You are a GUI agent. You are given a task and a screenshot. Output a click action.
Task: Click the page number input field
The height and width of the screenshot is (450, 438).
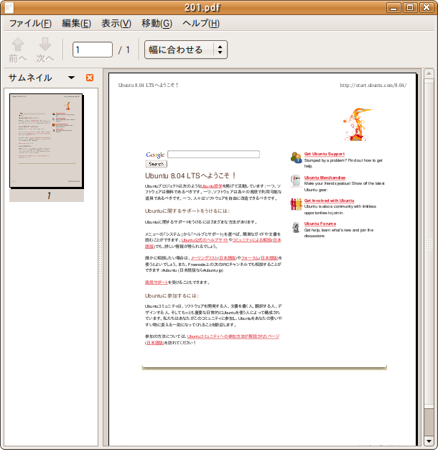tap(93, 50)
